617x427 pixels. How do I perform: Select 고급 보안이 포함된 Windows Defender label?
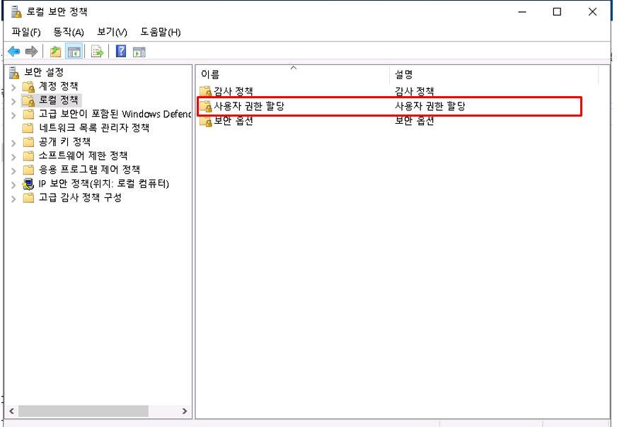pos(115,114)
